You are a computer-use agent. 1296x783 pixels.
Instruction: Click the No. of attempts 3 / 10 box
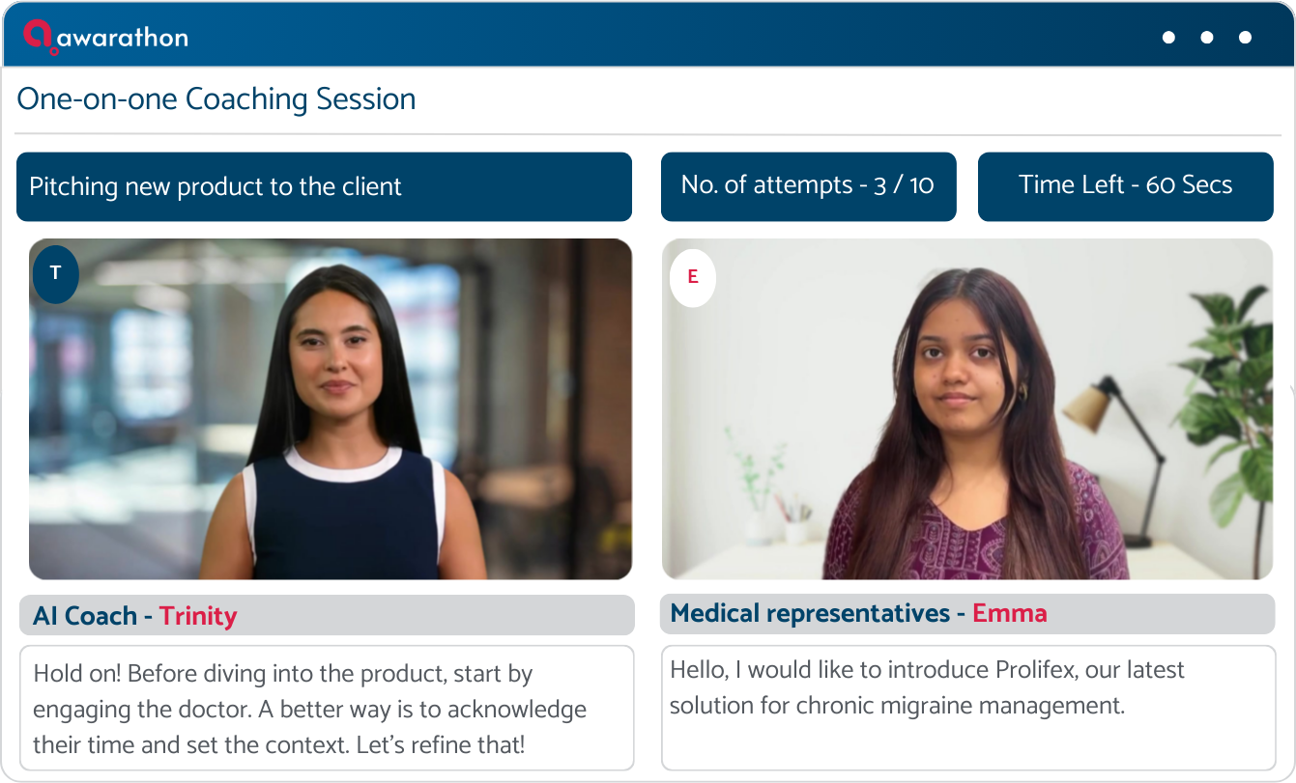click(x=808, y=186)
